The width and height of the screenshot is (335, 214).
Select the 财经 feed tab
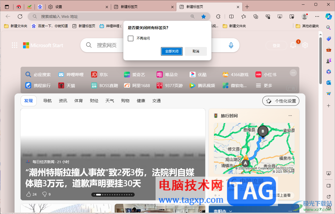(x=94, y=101)
